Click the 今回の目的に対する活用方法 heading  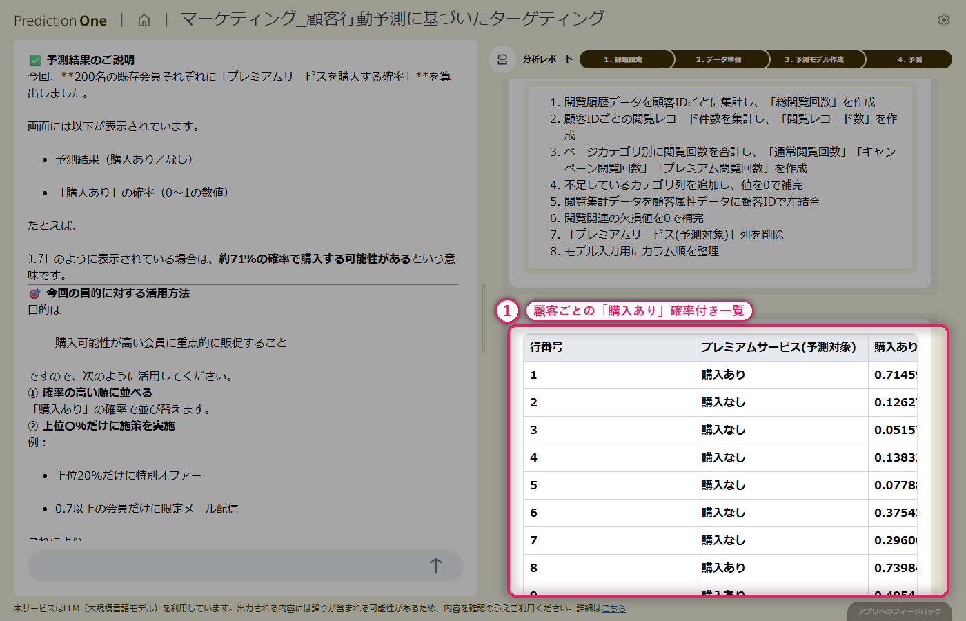click(x=118, y=293)
